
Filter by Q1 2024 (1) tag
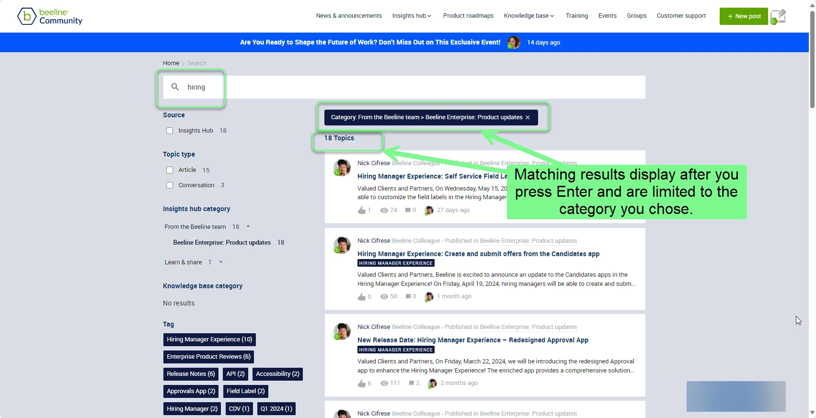click(276, 409)
